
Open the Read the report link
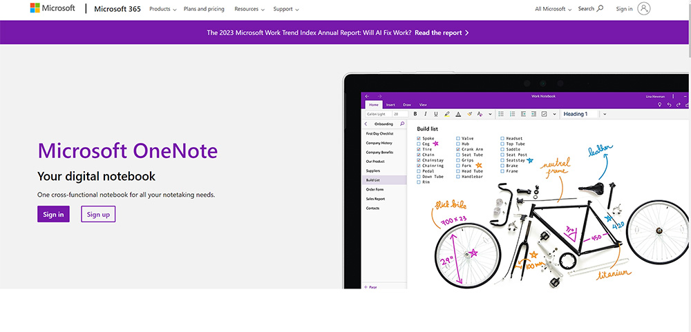pos(442,32)
